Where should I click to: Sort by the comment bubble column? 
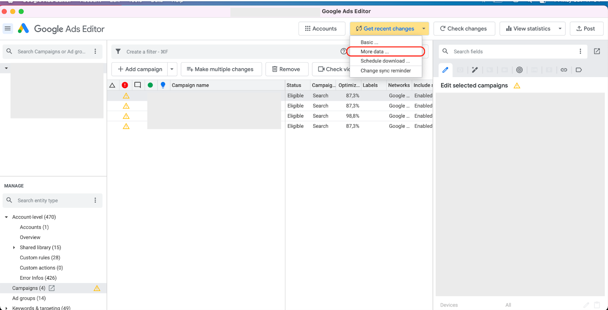[x=138, y=85]
